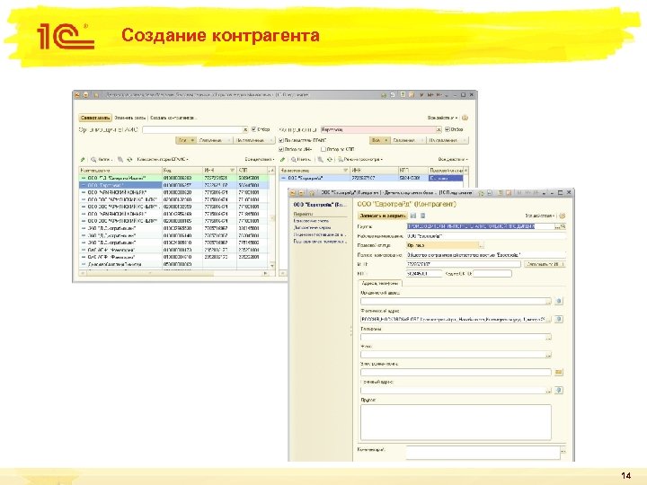Open Все действия menu in contractor form
Screen dimensions: 647x485
coord(541,216)
